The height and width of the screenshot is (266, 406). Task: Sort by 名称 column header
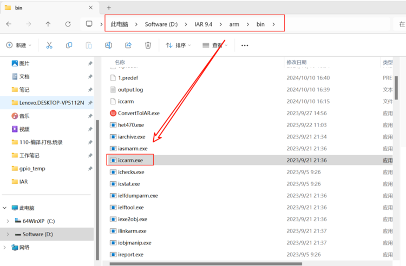tap(120, 62)
